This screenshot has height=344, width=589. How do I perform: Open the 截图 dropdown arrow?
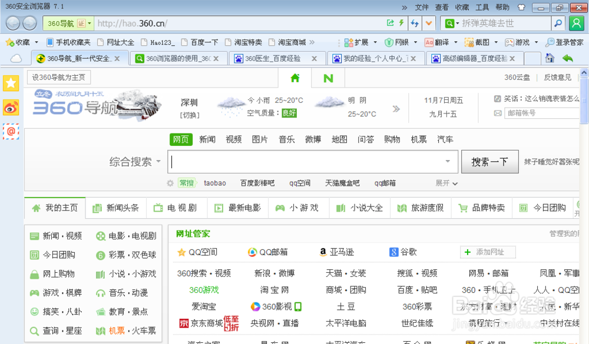(x=496, y=42)
